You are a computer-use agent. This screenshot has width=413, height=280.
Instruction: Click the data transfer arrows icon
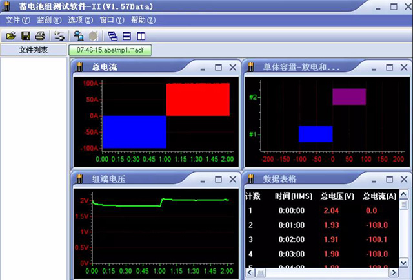(x=59, y=35)
